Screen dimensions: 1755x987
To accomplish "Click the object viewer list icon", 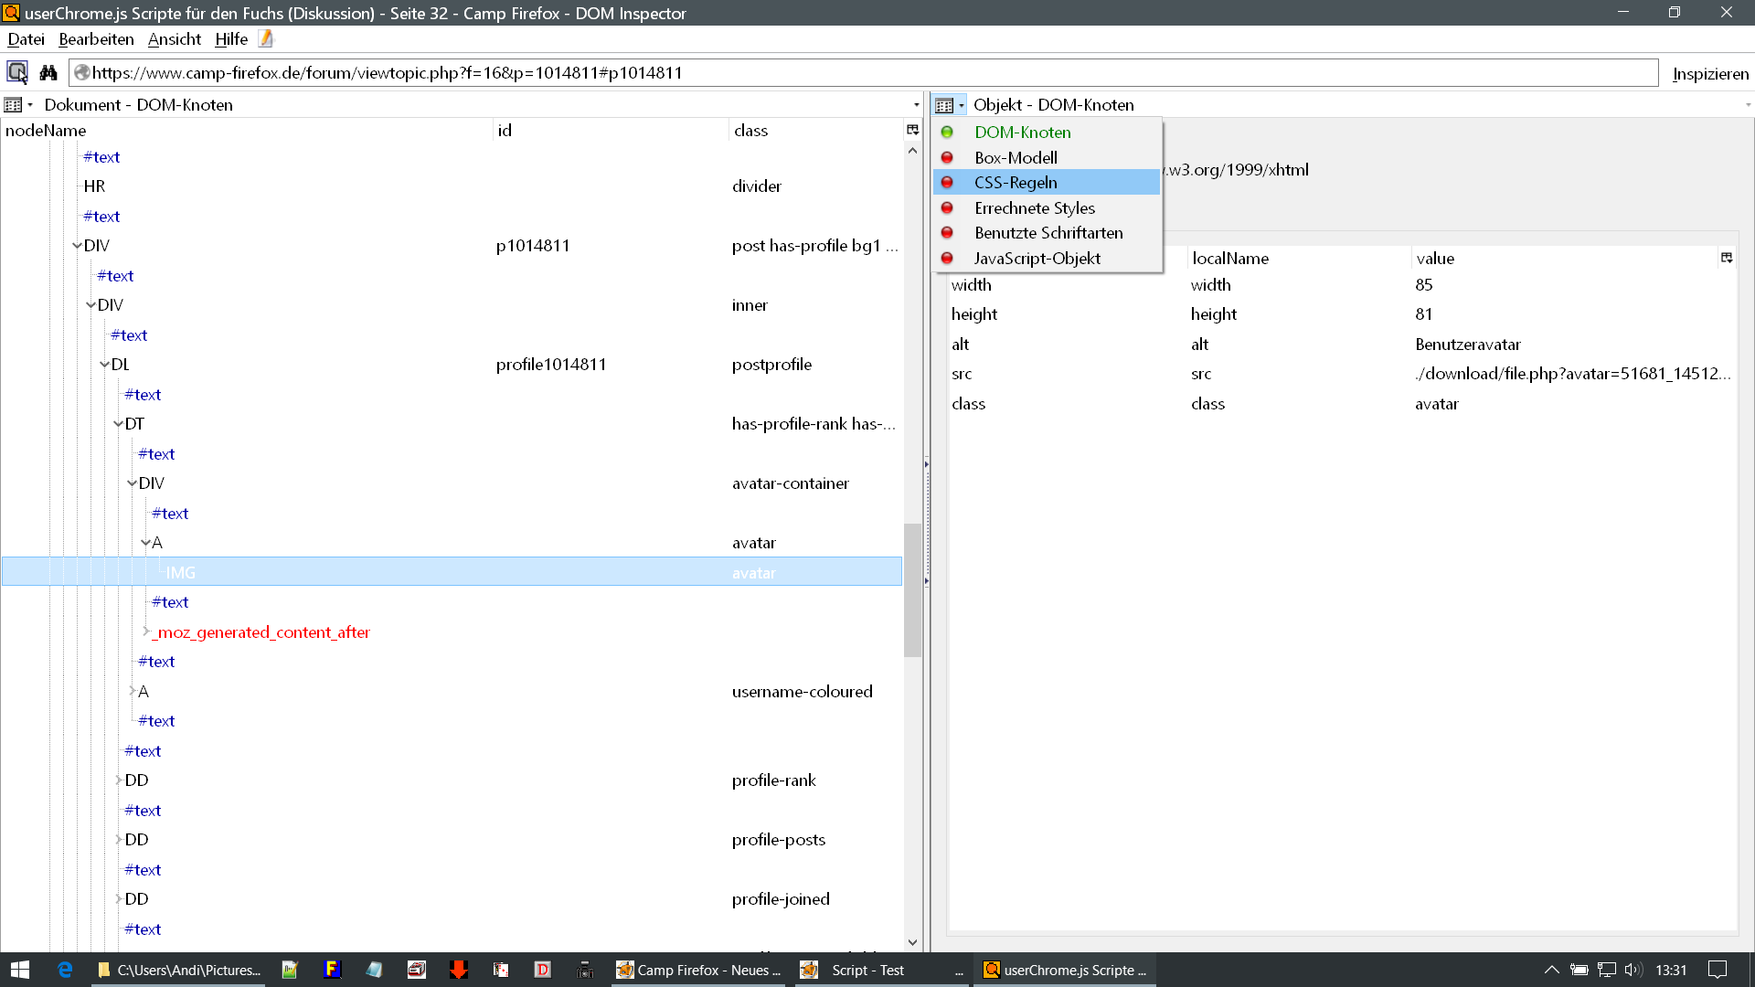I will 945,105.
